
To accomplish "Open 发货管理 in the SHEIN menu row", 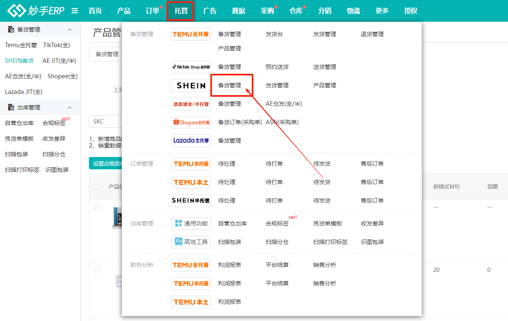I will coord(277,85).
